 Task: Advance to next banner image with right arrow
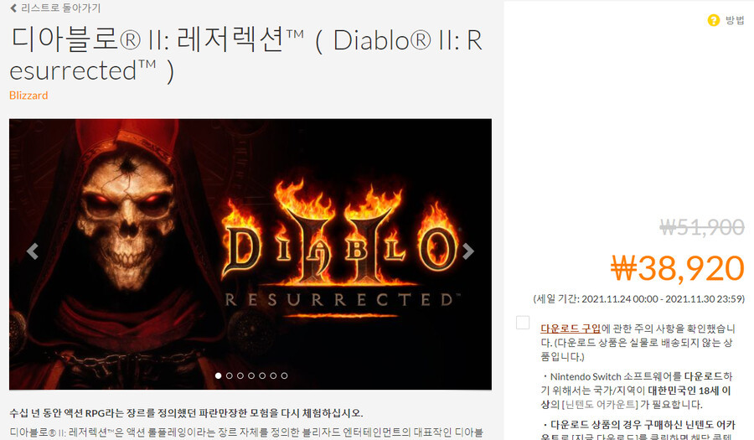click(x=467, y=251)
